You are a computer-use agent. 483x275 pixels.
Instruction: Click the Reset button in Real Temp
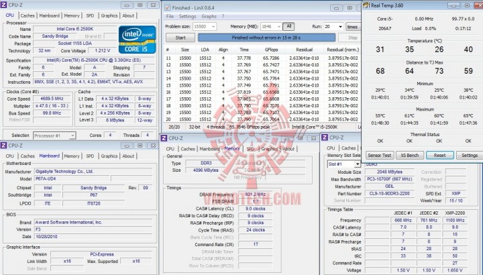pyautogui.click(x=440, y=155)
